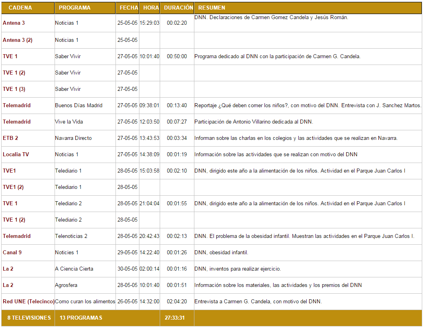Select the A Ciencia Cierta program cell
Screen dimensions: 425x328
tap(74, 269)
